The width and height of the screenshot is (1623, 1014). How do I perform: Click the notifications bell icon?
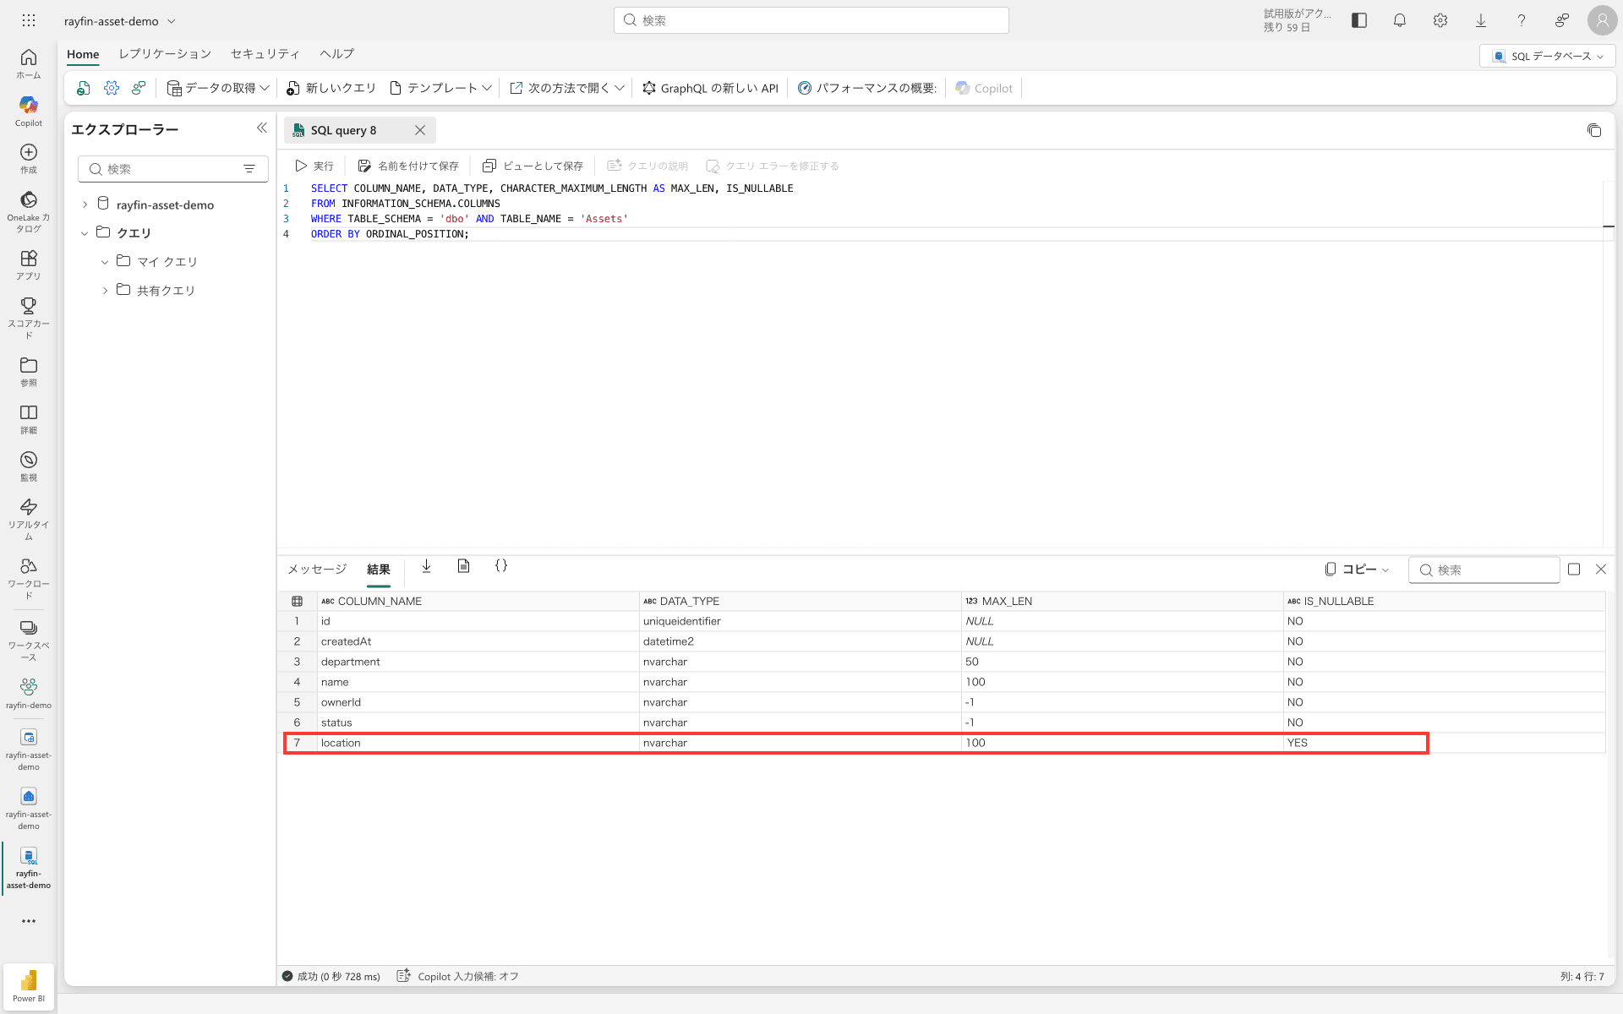pyautogui.click(x=1400, y=20)
